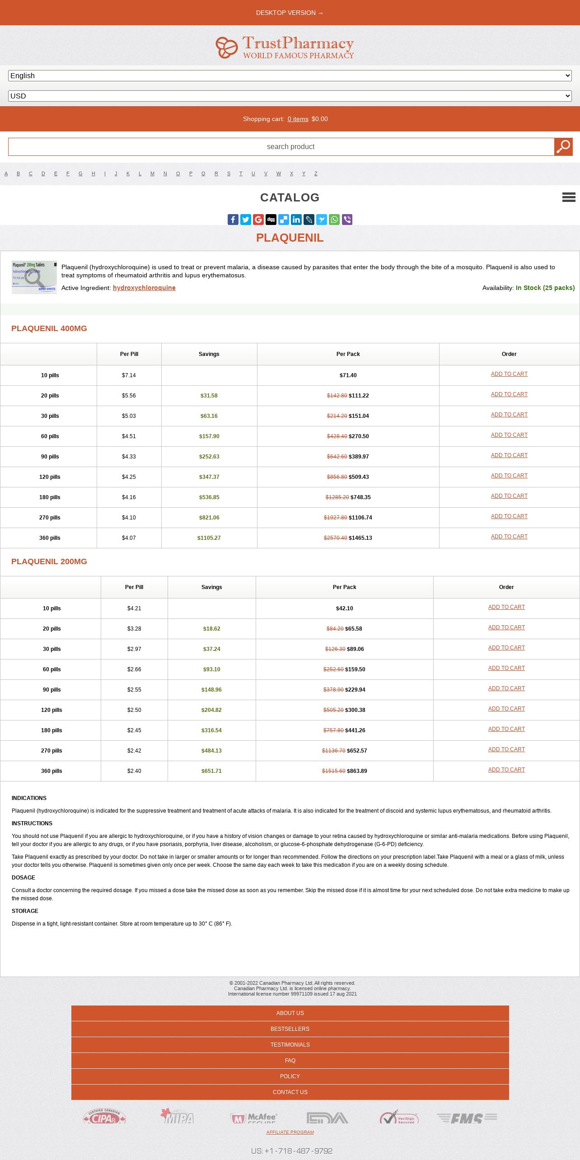The image size is (580, 1160).
Task: Share the page via Viber
Action: (347, 220)
